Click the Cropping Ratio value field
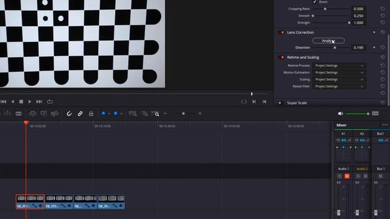The height and width of the screenshot is (219, 390). tap(358, 9)
